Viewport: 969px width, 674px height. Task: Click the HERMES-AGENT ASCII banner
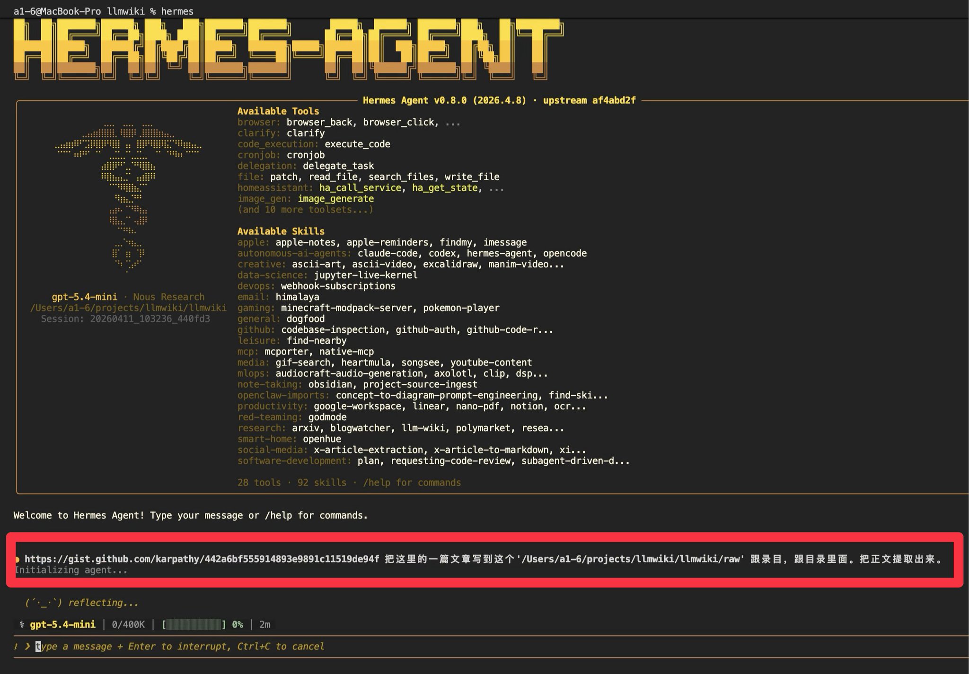(289, 50)
